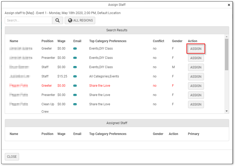Screen dimensions: 235x166
Task: Email the Share the Love Presenter
Action: [x=75, y=95]
